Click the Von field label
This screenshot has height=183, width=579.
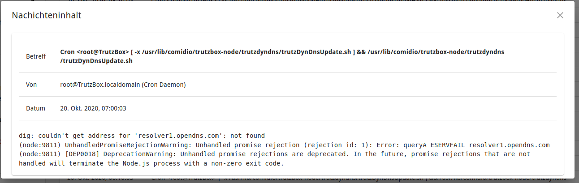(31, 85)
